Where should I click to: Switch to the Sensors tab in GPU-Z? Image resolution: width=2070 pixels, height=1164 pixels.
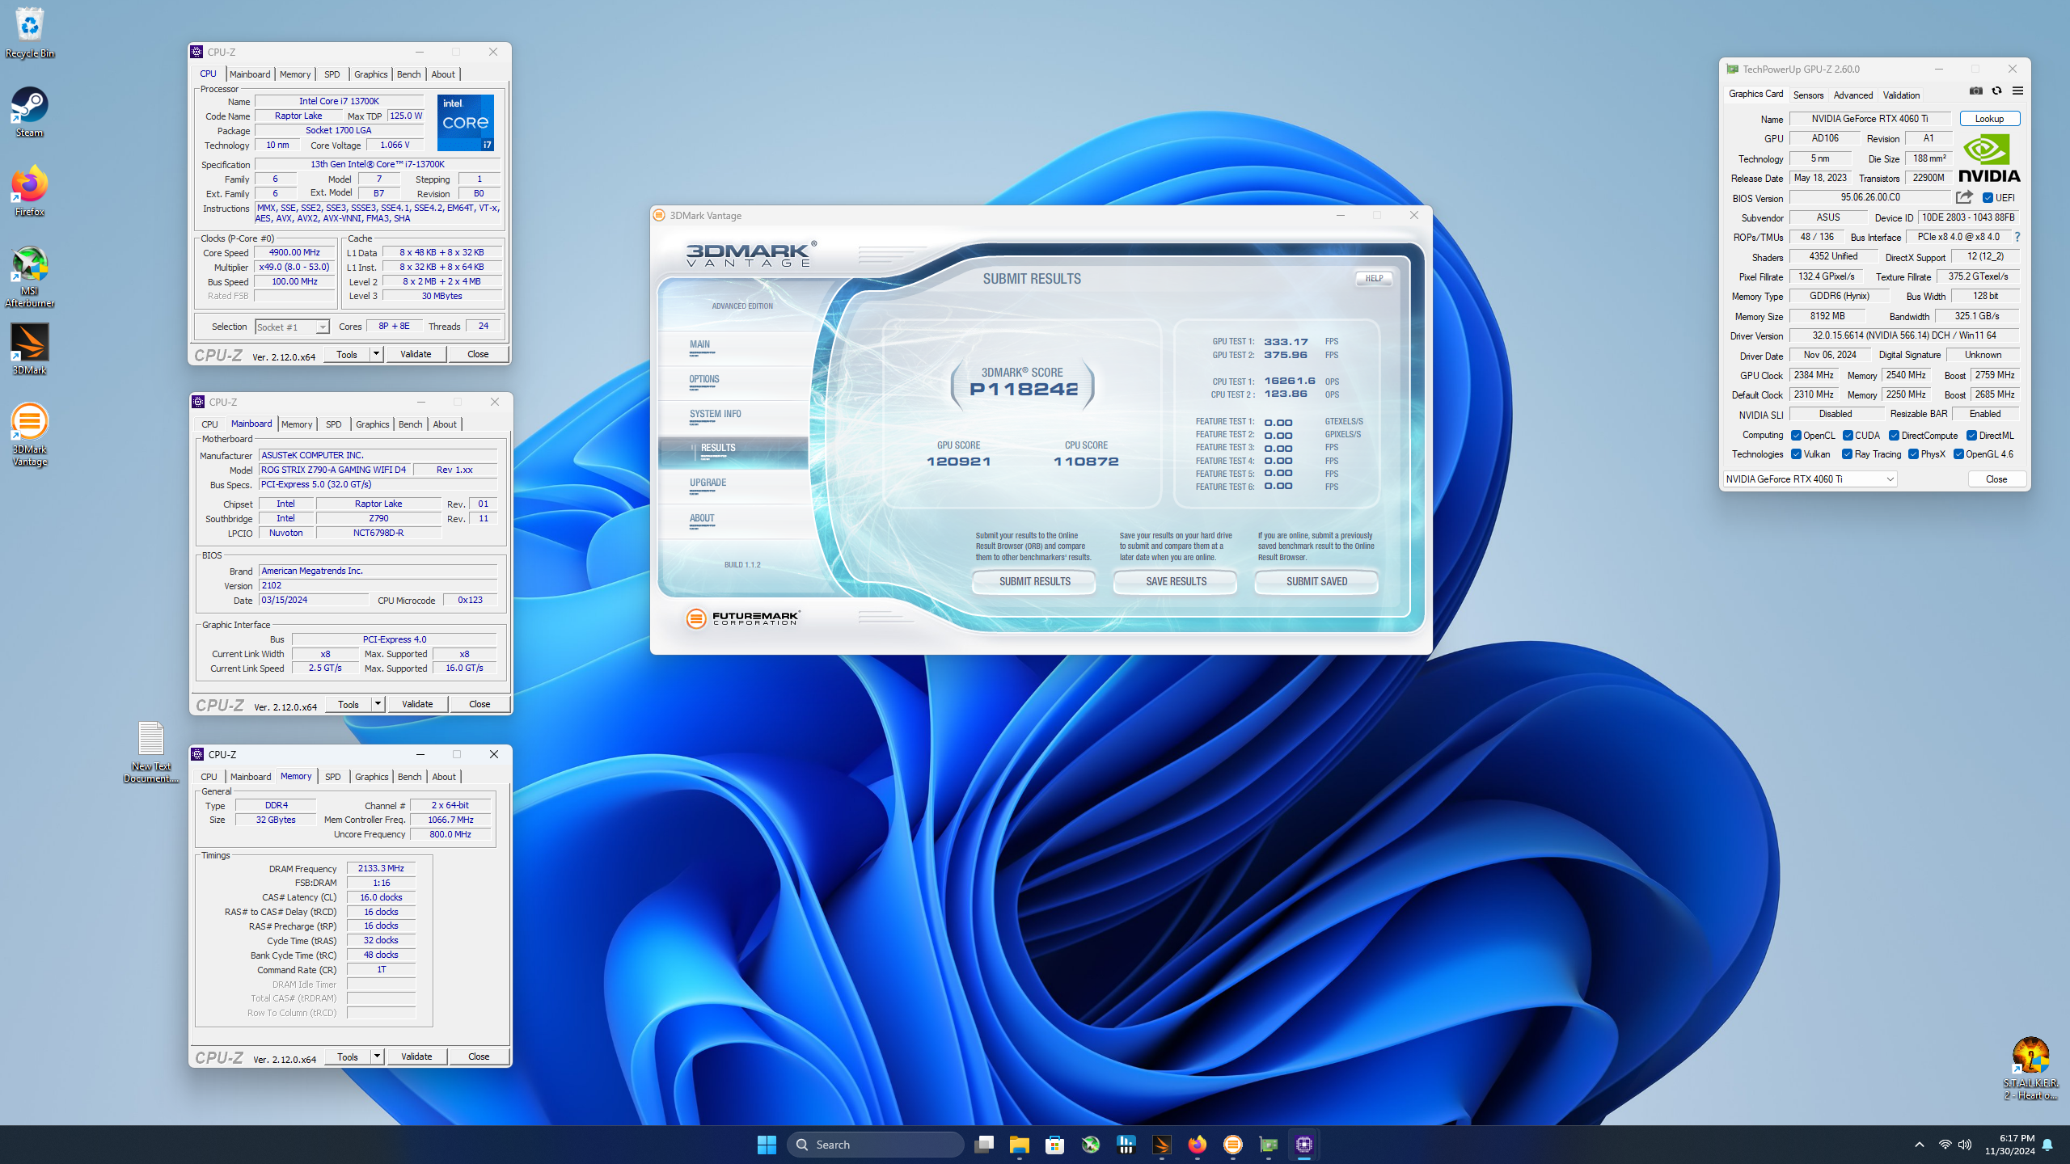(x=1808, y=95)
